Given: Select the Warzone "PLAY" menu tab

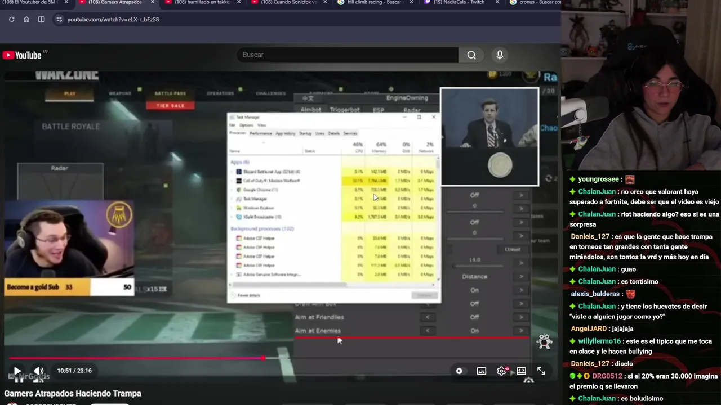Looking at the screenshot, I should 70,93.
